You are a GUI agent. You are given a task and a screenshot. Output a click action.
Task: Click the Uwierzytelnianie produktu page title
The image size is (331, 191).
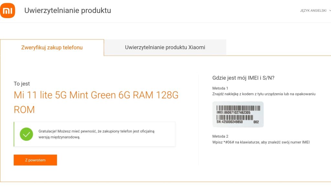click(68, 10)
